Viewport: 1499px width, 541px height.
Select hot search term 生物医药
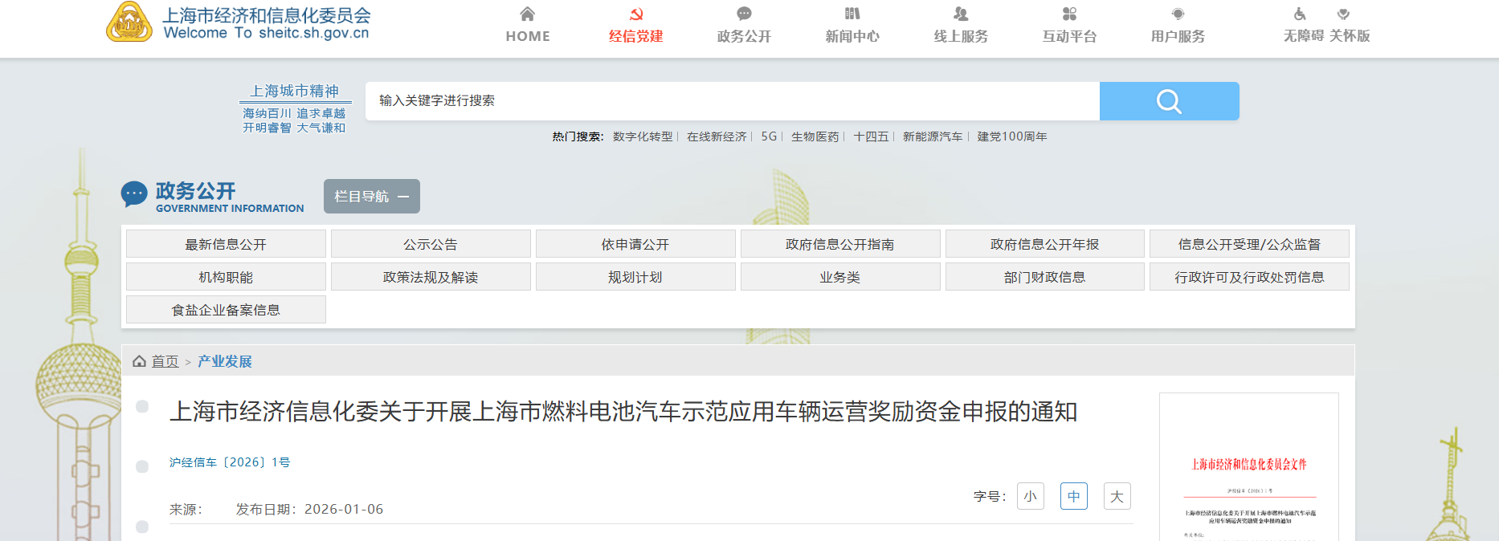click(x=815, y=136)
